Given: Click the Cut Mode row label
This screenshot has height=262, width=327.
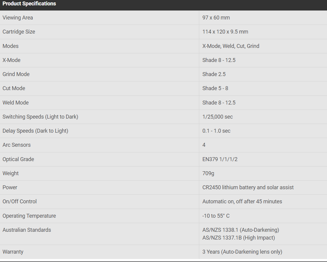Looking at the screenshot, I should [14, 88].
